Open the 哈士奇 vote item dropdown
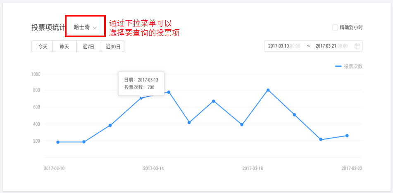The height and width of the screenshot is (193, 393). click(x=85, y=28)
